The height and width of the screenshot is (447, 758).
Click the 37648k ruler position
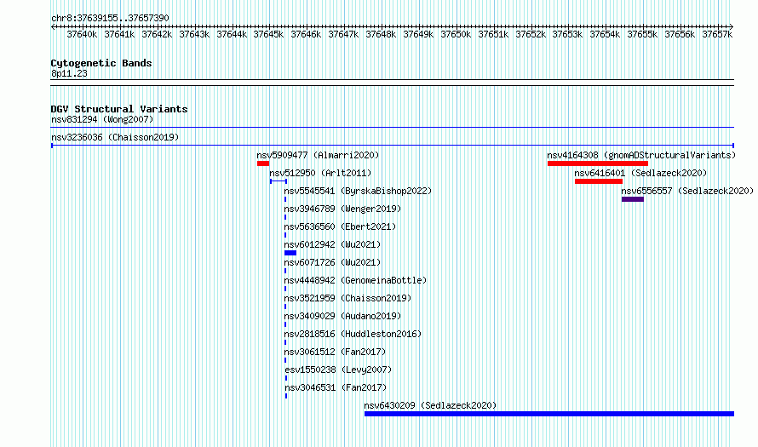pos(381,34)
